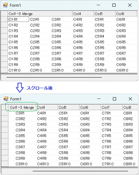Maximize the top Form1 window
139x175 pixels.
click(114, 5)
